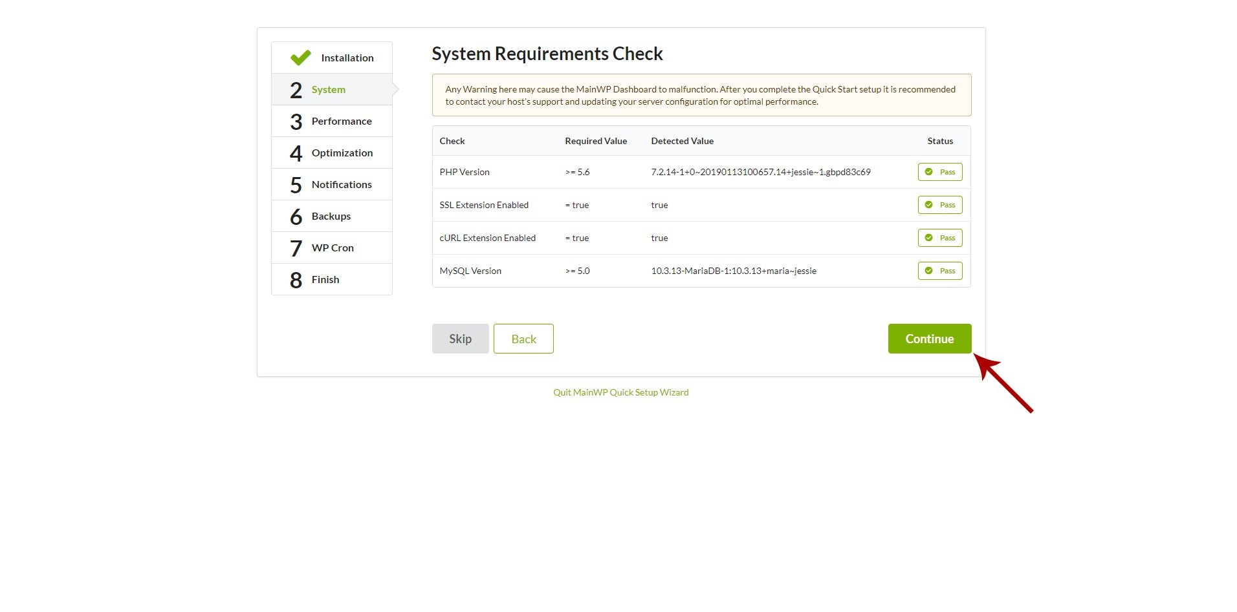Click the green checkmark beside Installation

click(300, 57)
